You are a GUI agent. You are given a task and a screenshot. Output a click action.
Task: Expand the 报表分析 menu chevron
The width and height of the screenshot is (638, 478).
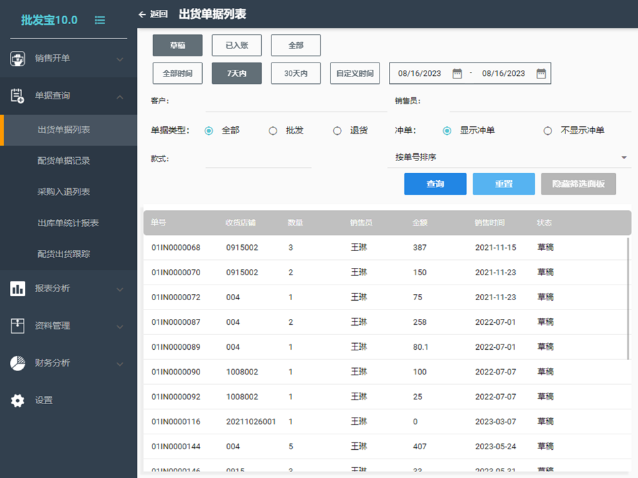click(x=120, y=289)
